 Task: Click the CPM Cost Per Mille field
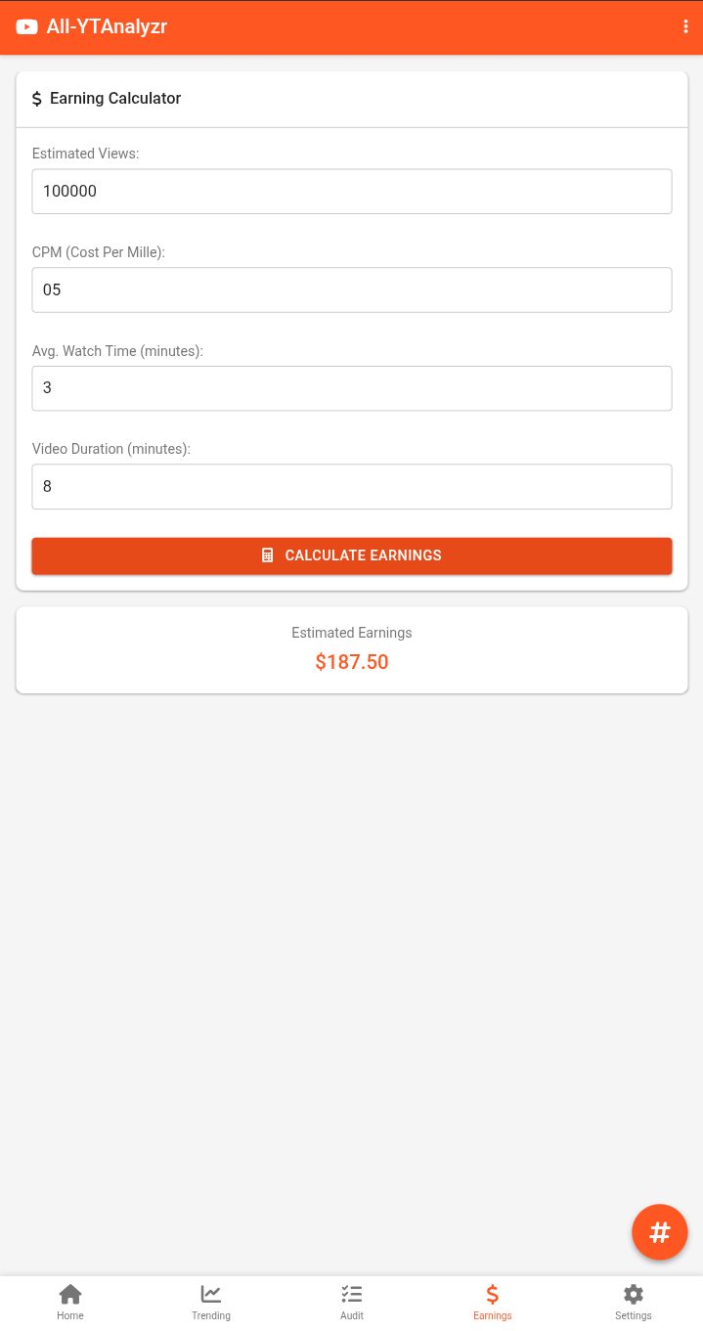click(352, 289)
